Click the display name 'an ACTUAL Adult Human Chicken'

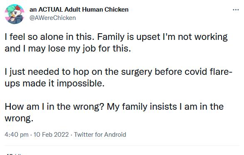click(79, 10)
